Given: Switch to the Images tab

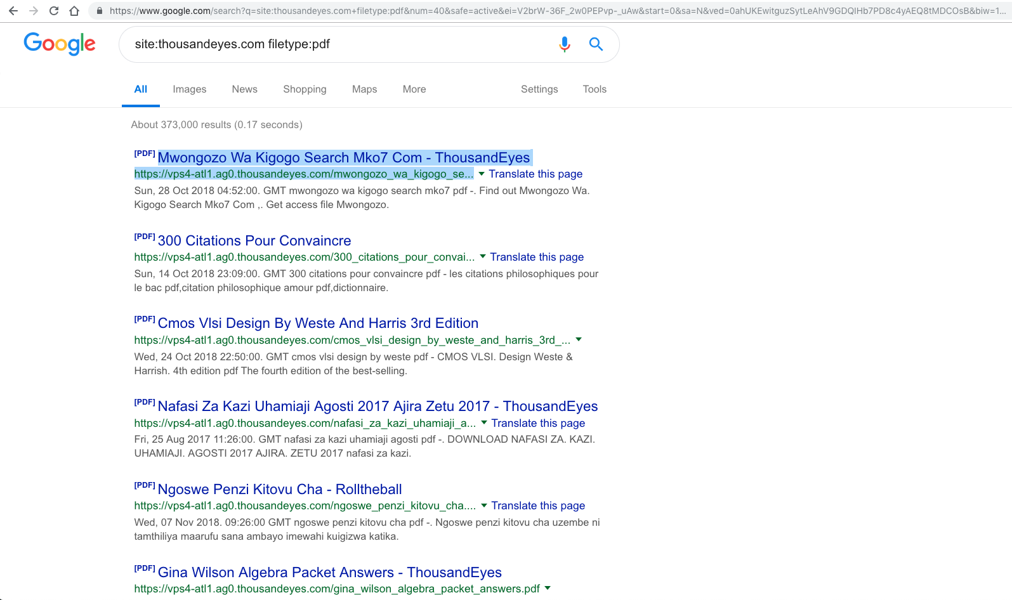Looking at the screenshot, I should 190,89.
